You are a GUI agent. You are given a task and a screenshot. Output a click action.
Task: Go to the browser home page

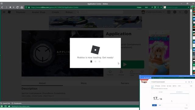(x=22, y=7)
